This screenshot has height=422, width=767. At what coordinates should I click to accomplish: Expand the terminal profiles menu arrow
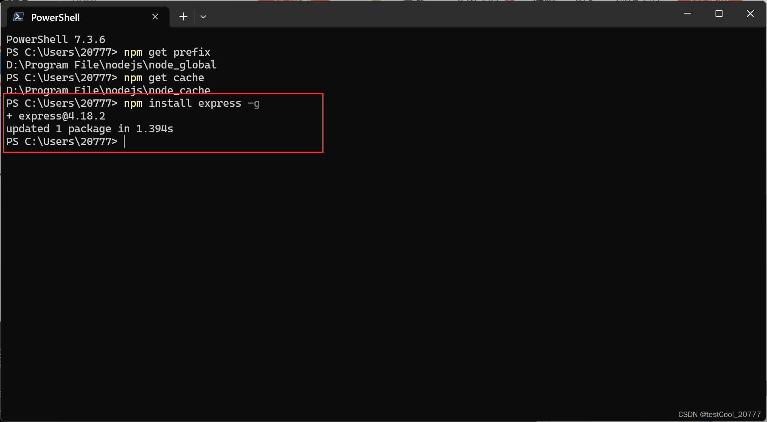point(203,17)
